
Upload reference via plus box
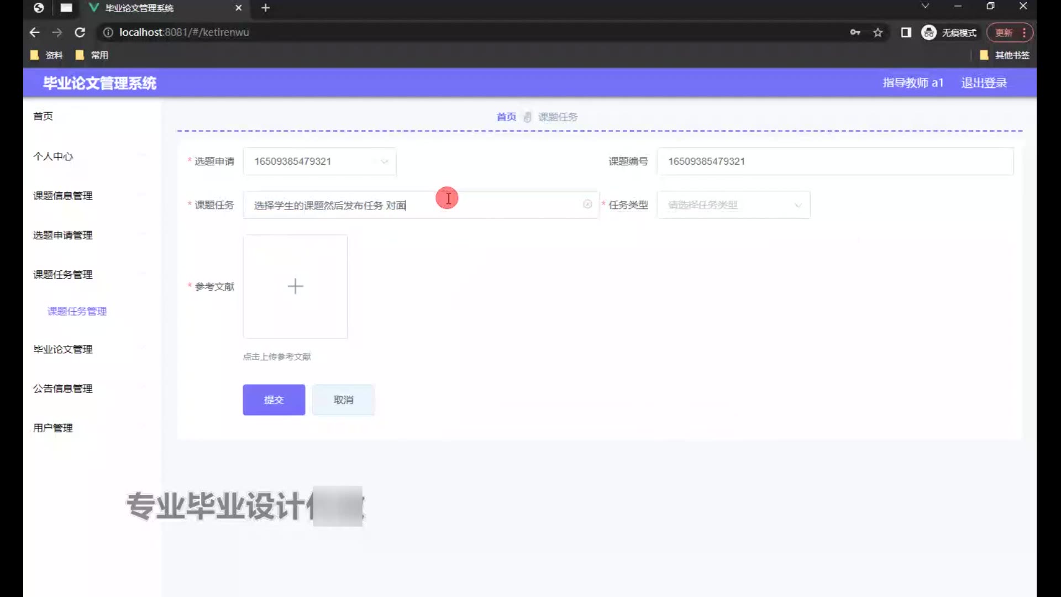point(295,286)
